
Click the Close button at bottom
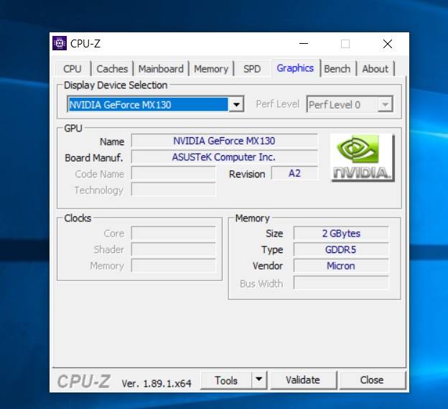pos(372,380)
